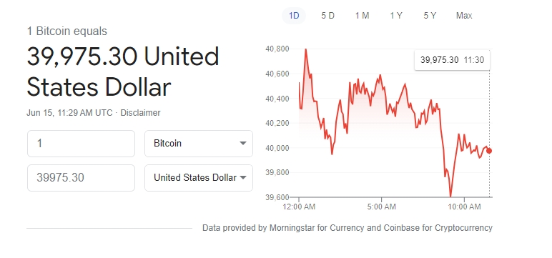
Task: Click the United States Dollar dropdown arrow
Action: coord(242,178)
